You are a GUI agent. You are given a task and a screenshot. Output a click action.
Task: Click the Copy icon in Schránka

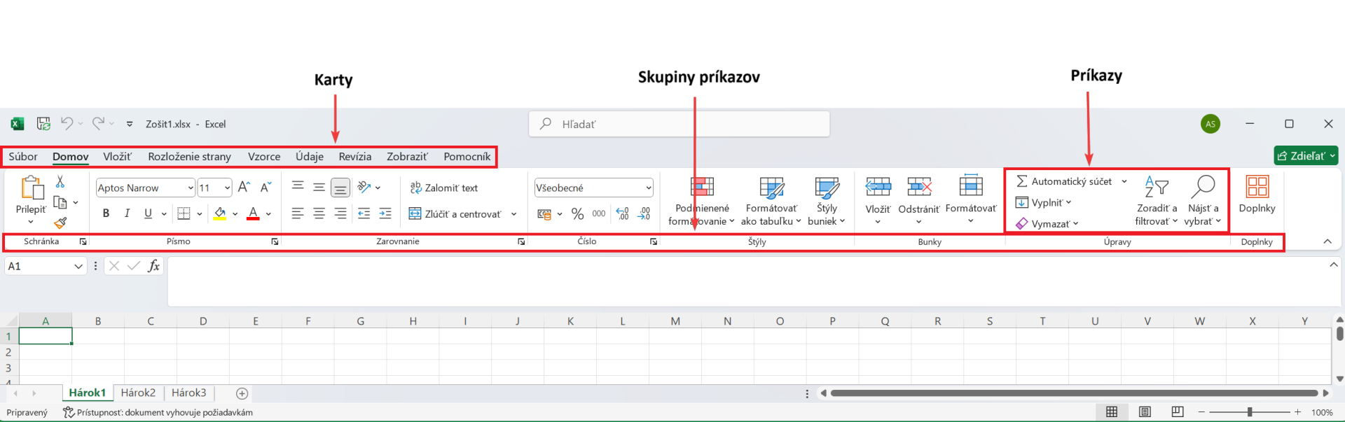tap(60, 202)
